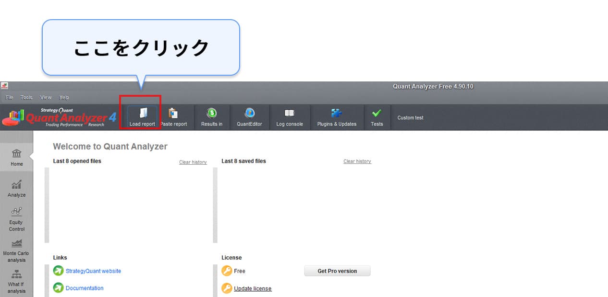The image size is (608, 297).
Task: Open What If analysis in sidebar
Action: click(17, 281)
